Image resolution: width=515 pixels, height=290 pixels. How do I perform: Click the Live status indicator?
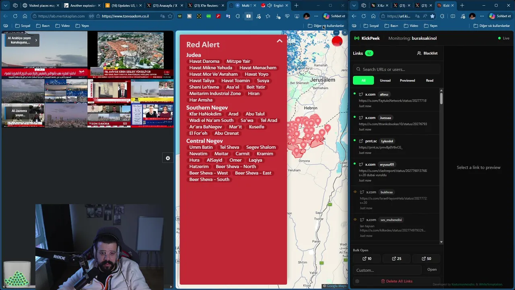pos(504,38)
